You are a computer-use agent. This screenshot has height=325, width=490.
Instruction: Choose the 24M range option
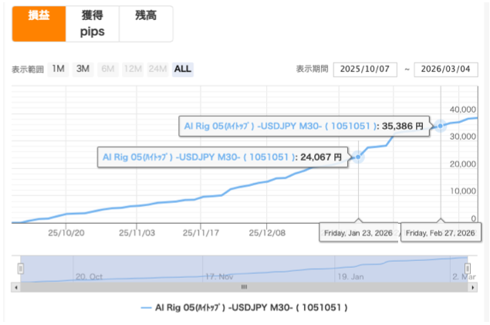point(157,69)
